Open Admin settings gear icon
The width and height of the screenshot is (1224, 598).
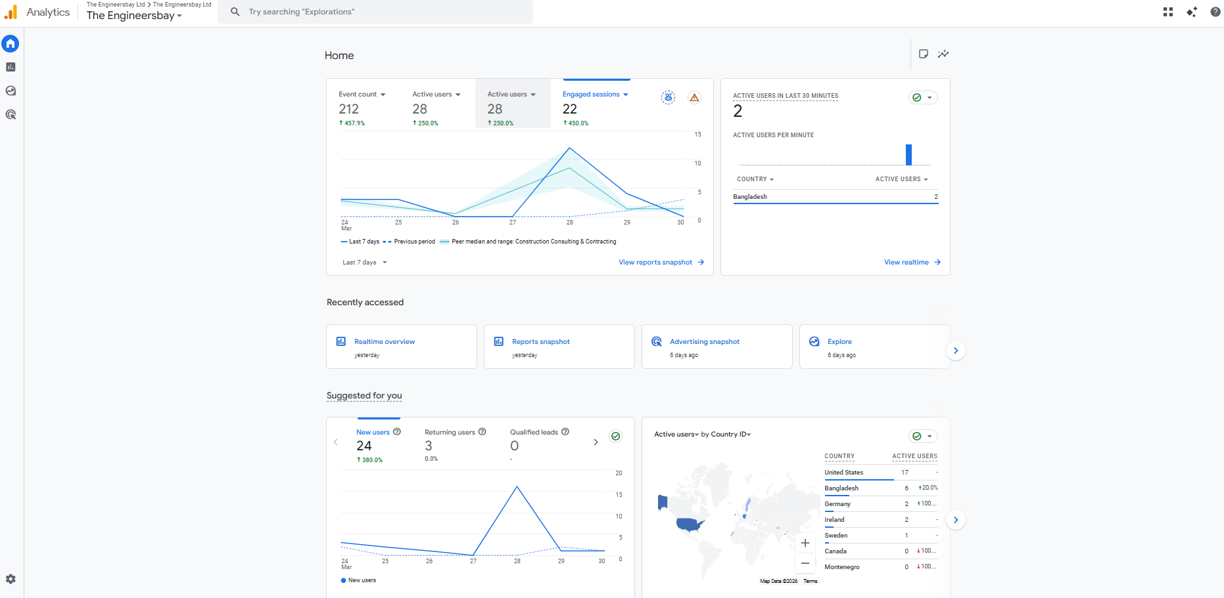11,579
